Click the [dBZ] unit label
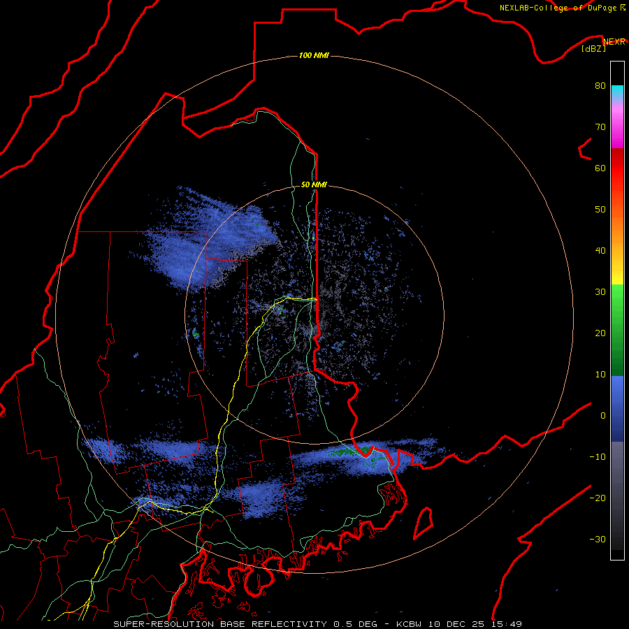 point(593,49)
